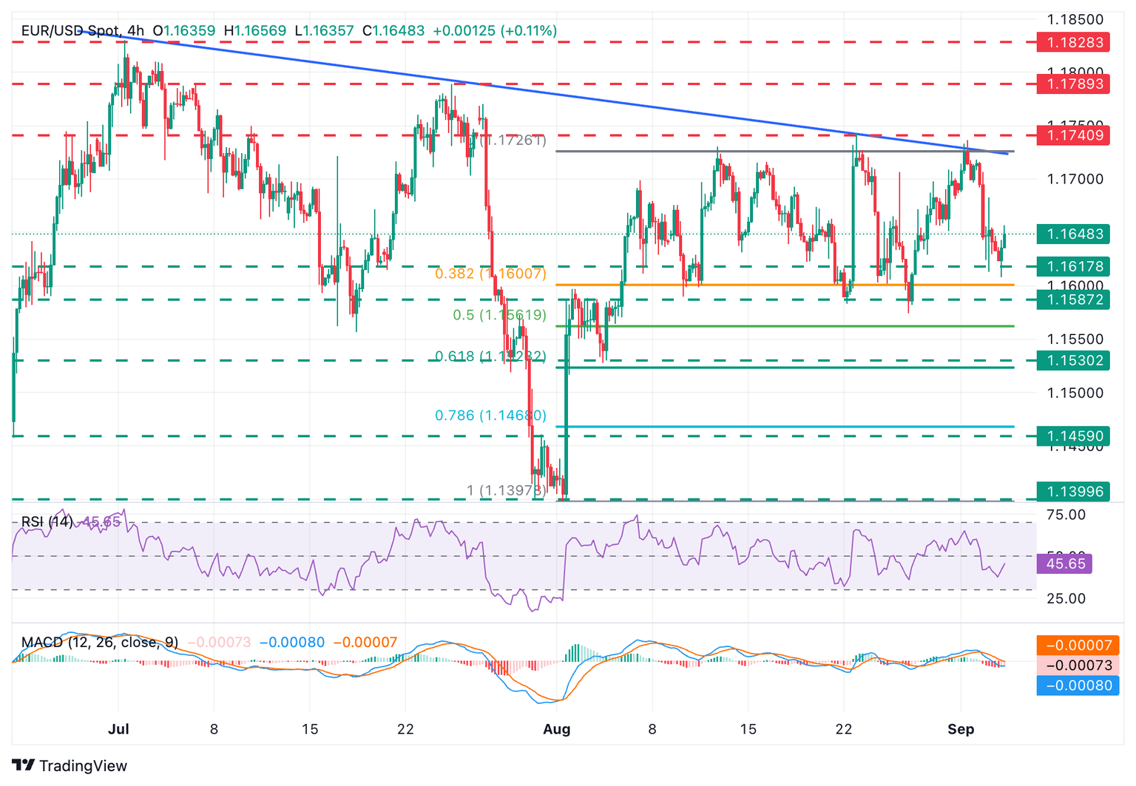Click Aug on the time axis

pos(556,729)
